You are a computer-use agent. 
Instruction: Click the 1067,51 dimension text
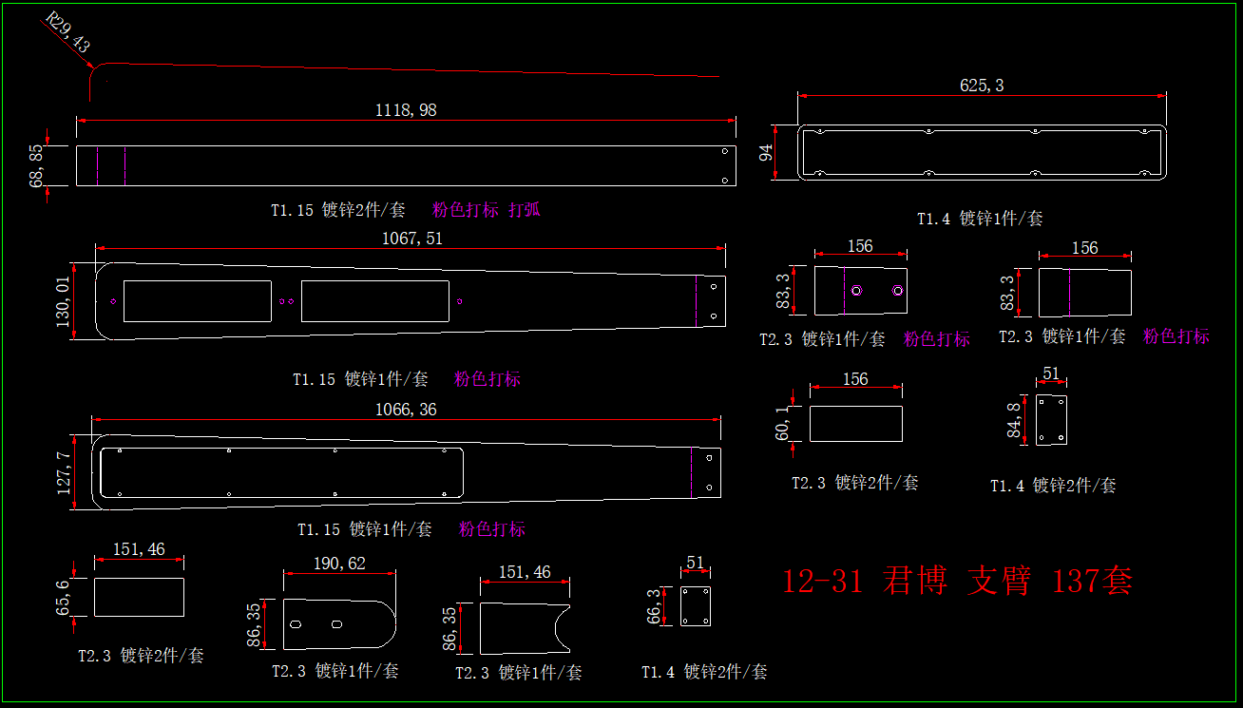click(x=411, y=239)
